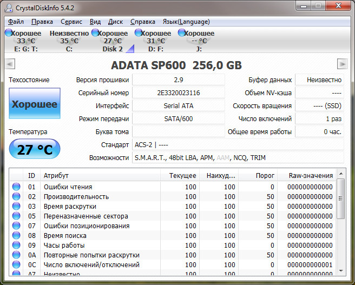Select the Производительность attribute text
Image resolution: width=355 pixels, height=285 pixels.
pos(76,197)
